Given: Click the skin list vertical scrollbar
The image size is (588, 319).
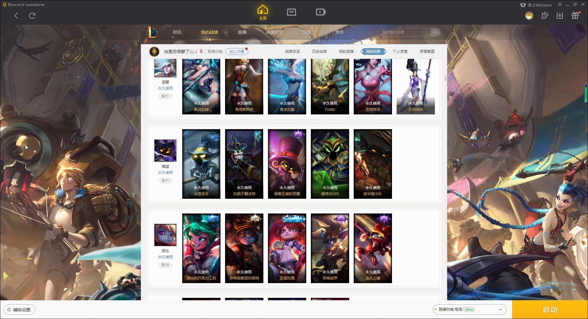Looking at the screenshot, I should (x=445, y=78).
